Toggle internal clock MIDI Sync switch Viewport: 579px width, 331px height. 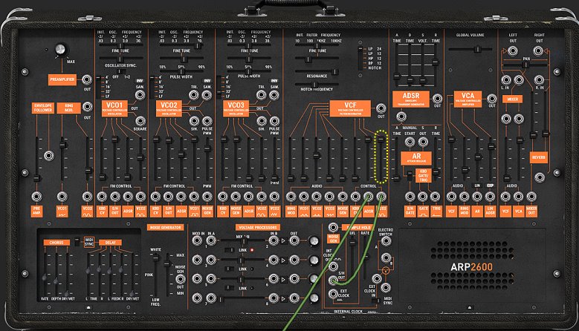point(375,301)
